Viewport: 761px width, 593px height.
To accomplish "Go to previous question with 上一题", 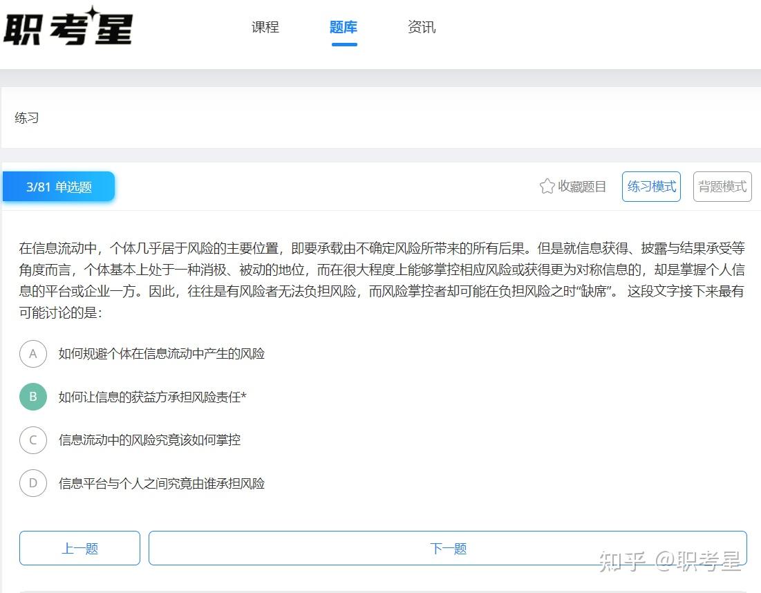I will [79, 548].
